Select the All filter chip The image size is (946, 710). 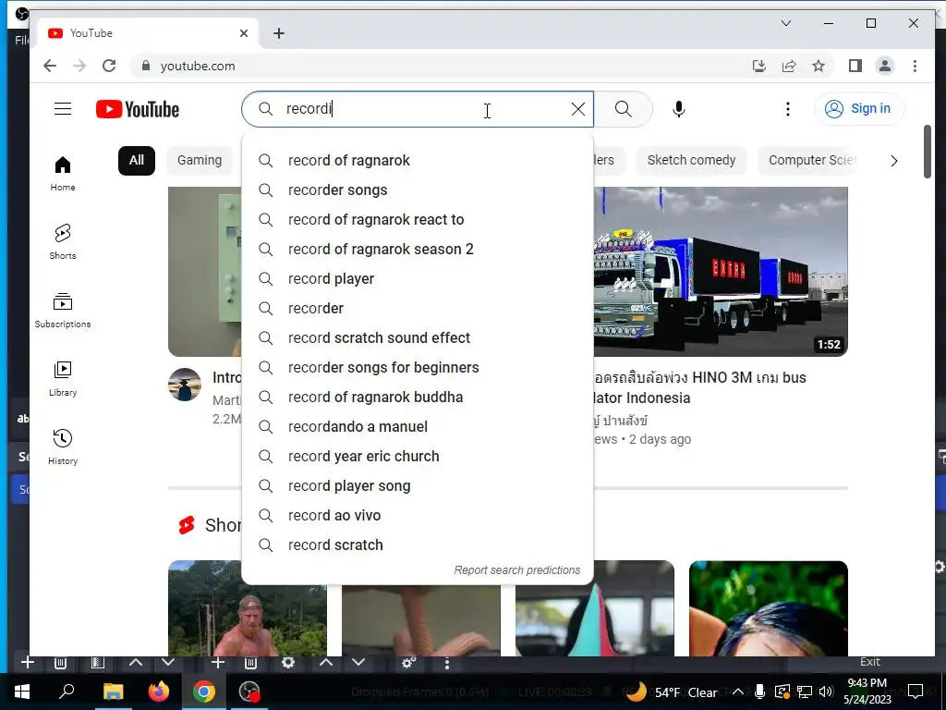pos(137,161)
